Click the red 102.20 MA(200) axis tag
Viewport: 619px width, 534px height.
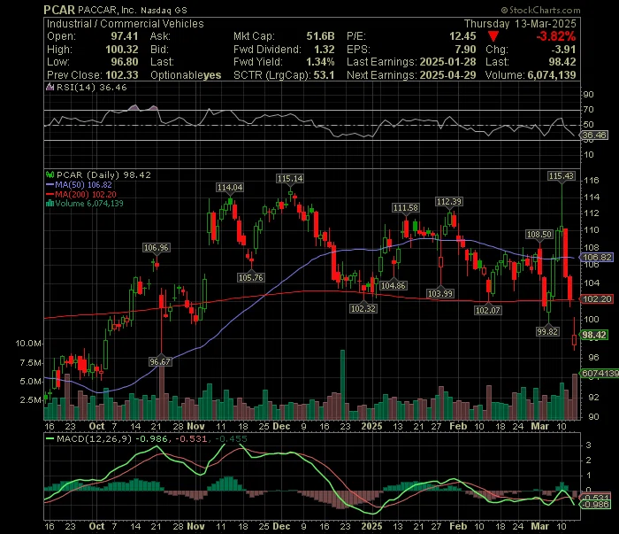point(596,299)
